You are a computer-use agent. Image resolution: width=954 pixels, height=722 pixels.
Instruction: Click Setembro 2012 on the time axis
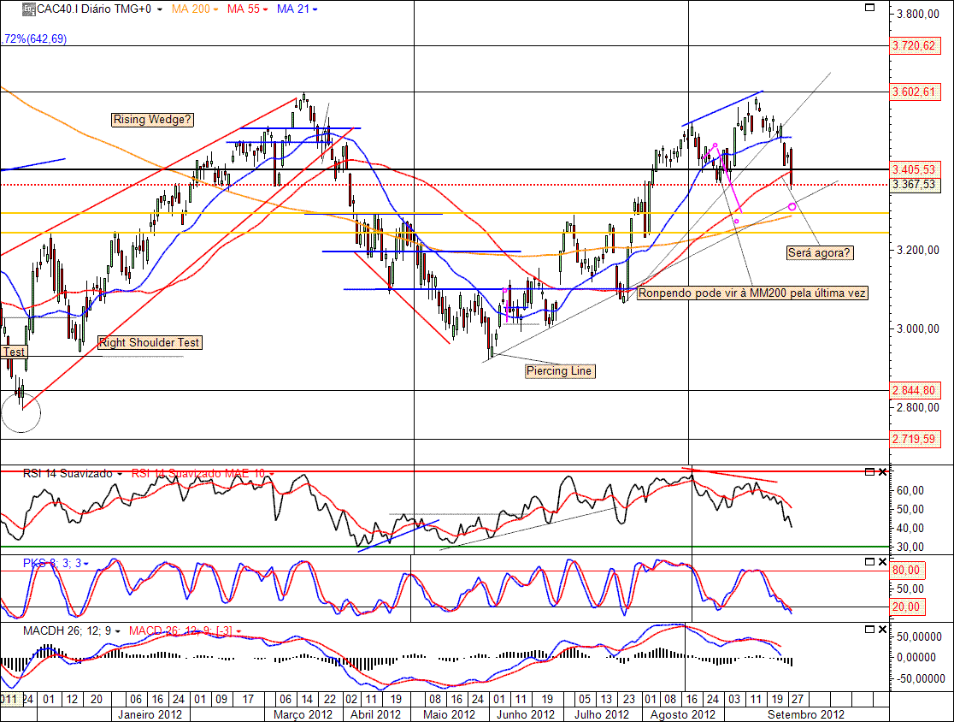pyautogui.click(x=805, y=714)
